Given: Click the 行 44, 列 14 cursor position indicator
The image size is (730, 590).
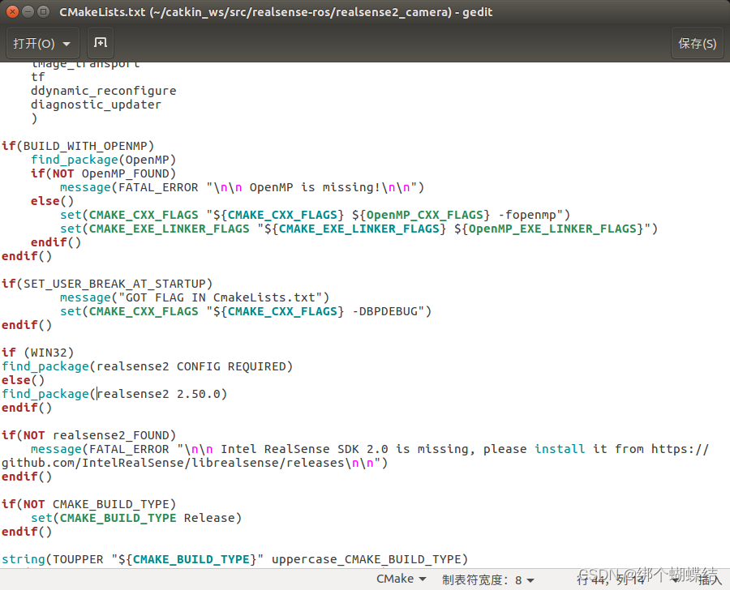Looking at the screenshot, I should (x=611, y=579).
